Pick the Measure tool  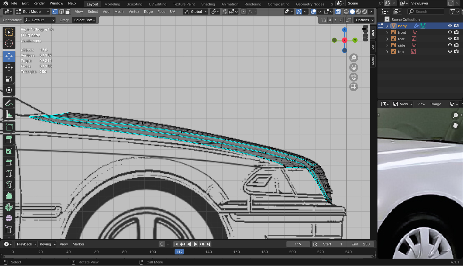tap(9, 115)
